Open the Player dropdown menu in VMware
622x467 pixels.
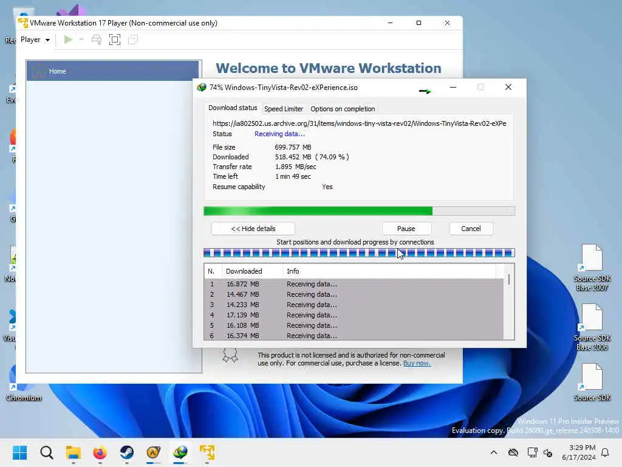point(35,40)
